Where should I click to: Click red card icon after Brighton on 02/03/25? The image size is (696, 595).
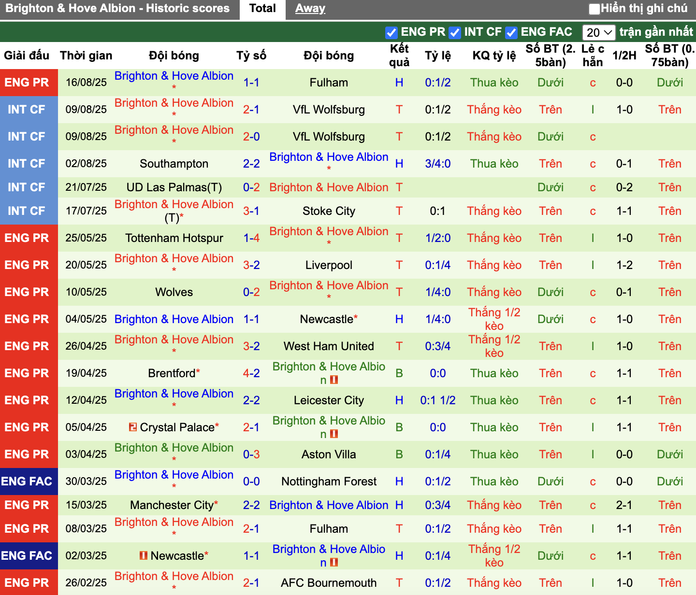click(x=333, y=563)
